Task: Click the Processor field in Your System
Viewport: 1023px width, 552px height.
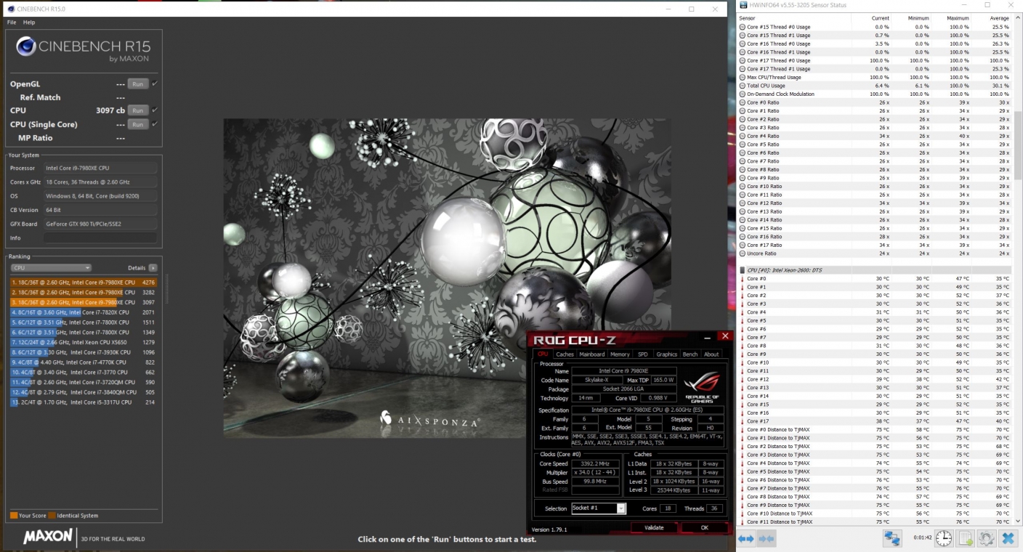Action: pos(100,168)
